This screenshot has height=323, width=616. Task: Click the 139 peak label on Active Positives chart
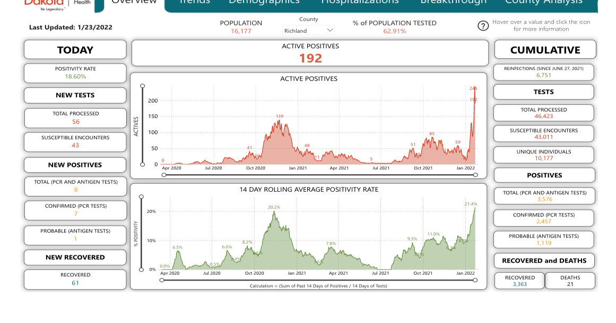[280, 116]
